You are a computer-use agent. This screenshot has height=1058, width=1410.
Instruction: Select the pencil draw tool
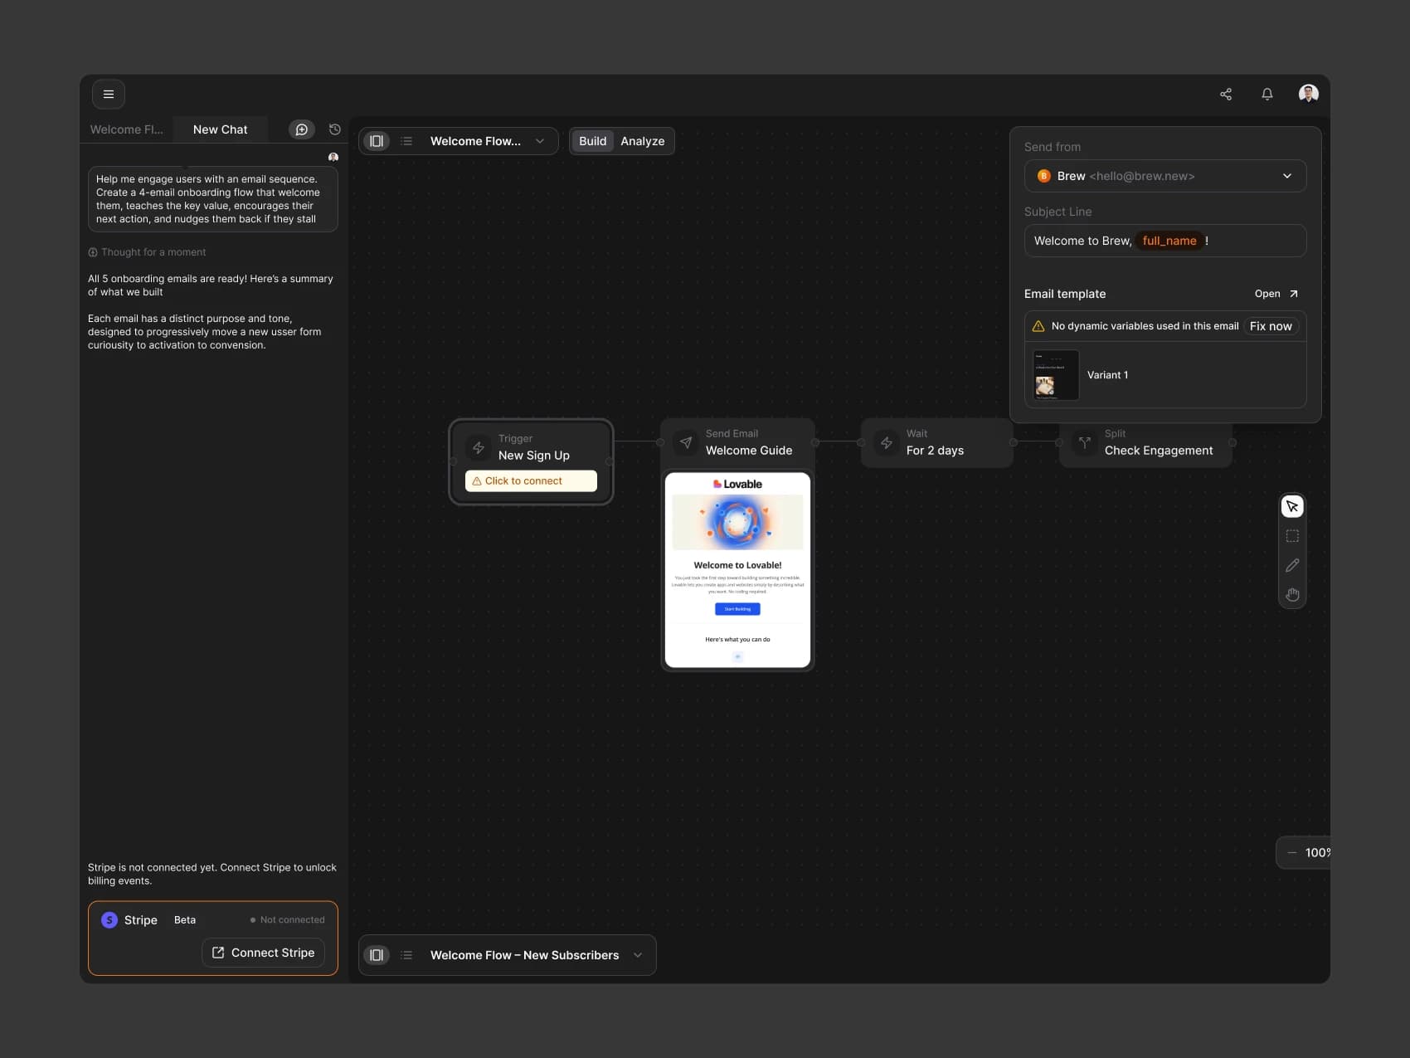(1292, 565)
